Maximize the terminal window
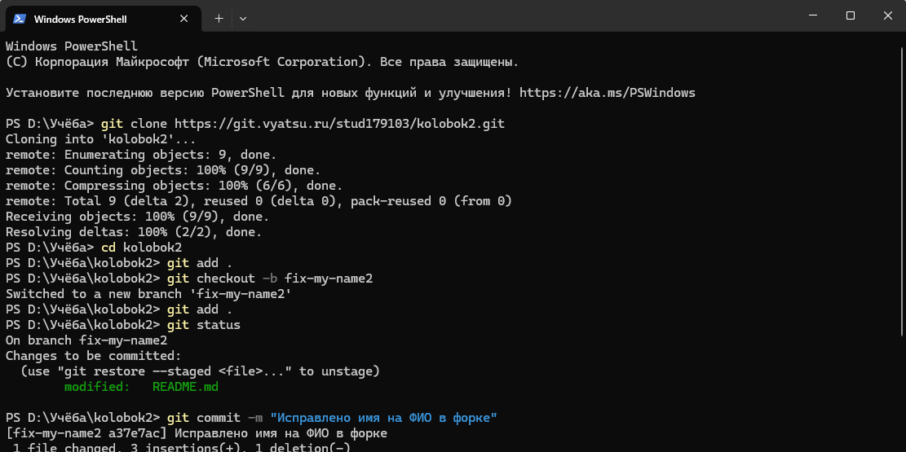Screen dimensions: 906x452 coord(851,15)
